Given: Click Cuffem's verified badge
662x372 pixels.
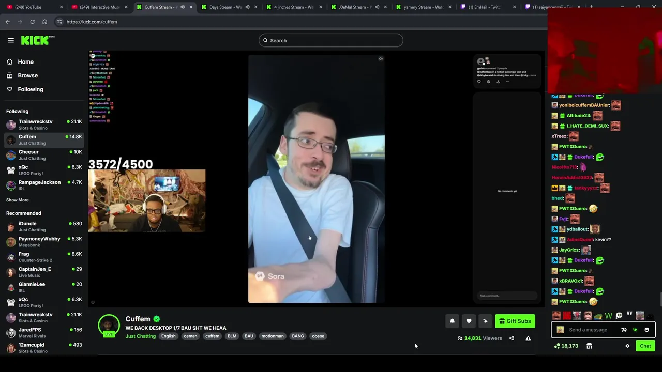Looking at the screenshot, I should [157, 319].
